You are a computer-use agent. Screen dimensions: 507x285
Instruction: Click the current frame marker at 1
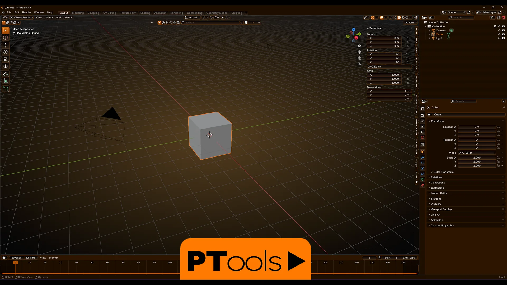[16, 263]
